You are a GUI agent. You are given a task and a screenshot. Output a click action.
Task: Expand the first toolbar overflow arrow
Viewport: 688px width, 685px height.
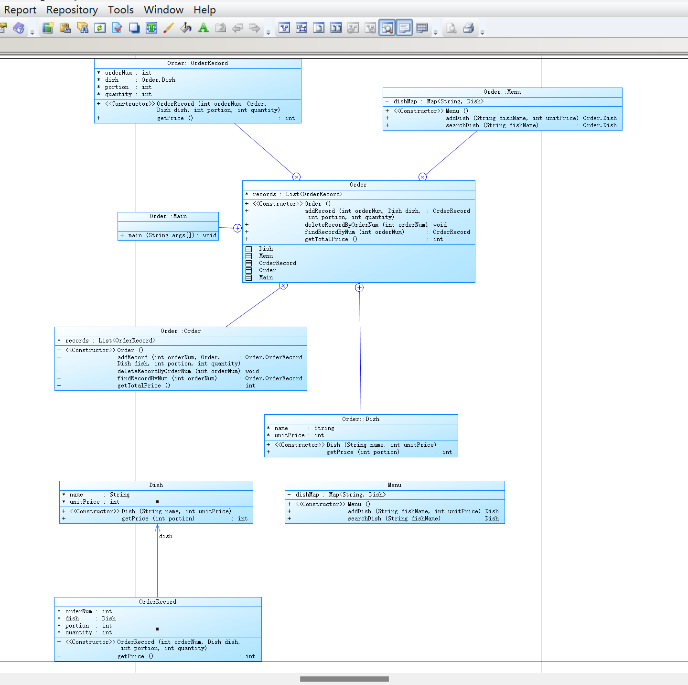point(32,33)
